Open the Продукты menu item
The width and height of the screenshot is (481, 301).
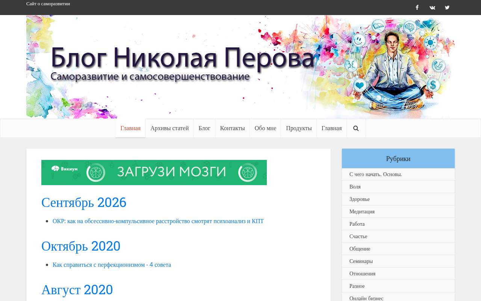(299, 128)
